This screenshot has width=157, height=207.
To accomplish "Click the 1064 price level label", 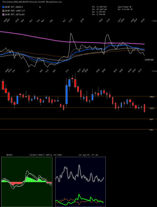I will click(x=152, y=97).
